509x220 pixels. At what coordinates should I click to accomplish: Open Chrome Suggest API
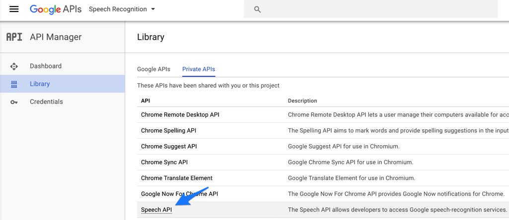pyautogui.click(x=169, y=147)
